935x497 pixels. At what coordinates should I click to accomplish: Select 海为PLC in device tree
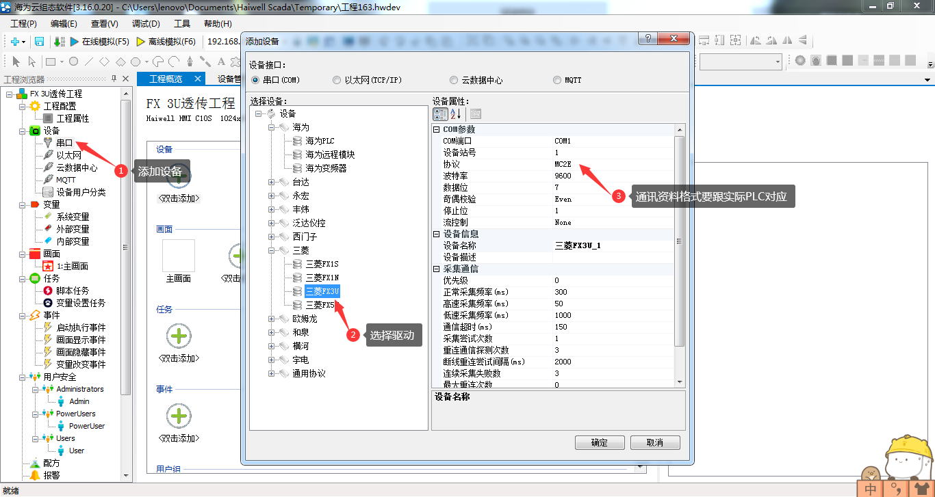(x=320, y=141)
